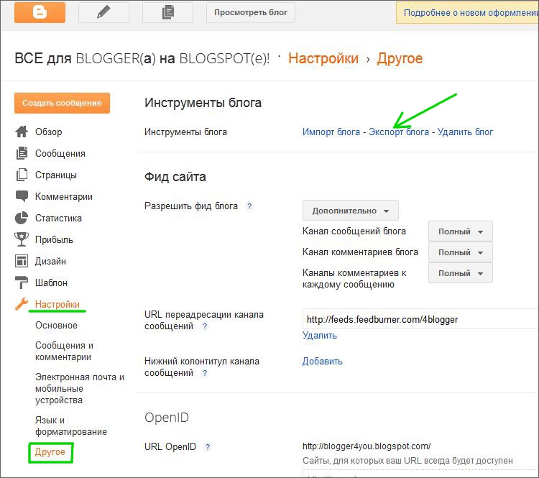The height and width of the screenshot is (478, 539).
Task: Open Каналы комментариев к каждому сообщению dropdown
Action: 460,273
